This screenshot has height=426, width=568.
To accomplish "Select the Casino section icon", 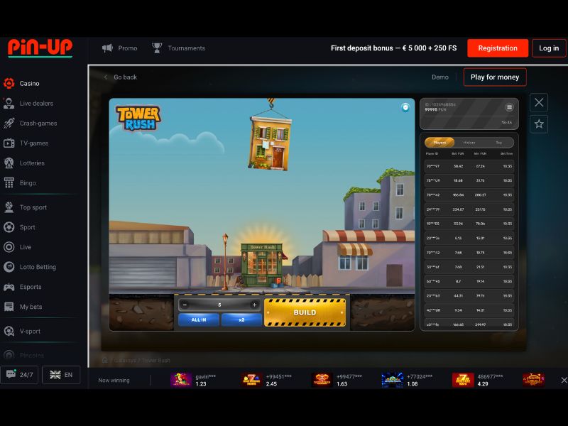I will click(9, 83).
